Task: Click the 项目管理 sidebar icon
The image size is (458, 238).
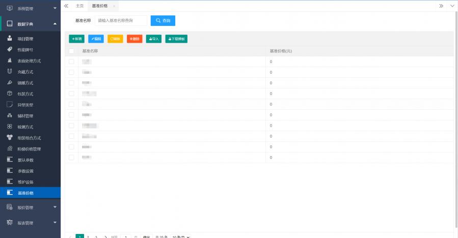Action: pos(10,39)
